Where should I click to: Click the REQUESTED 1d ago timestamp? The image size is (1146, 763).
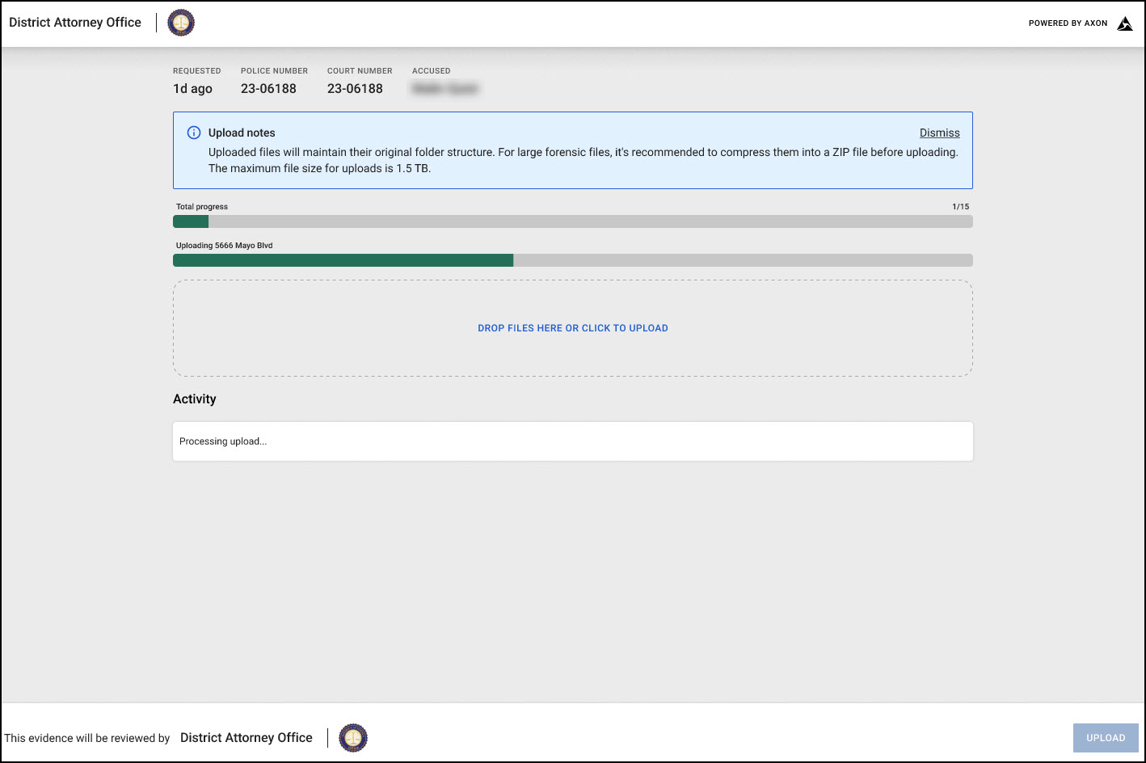click(192, 88)
